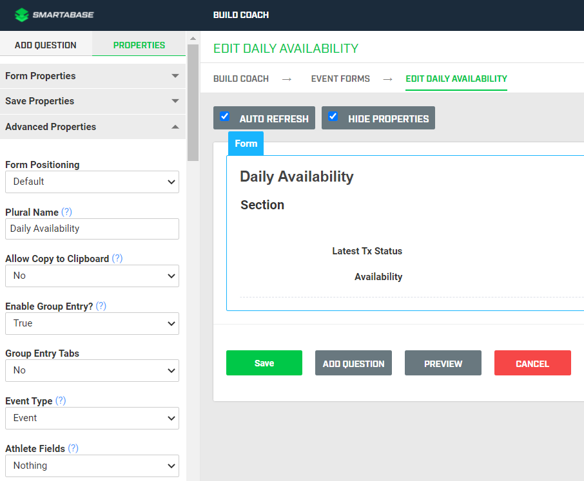Click the Event Type help icon
Screen dimensions: 584x481
[61, 401]
